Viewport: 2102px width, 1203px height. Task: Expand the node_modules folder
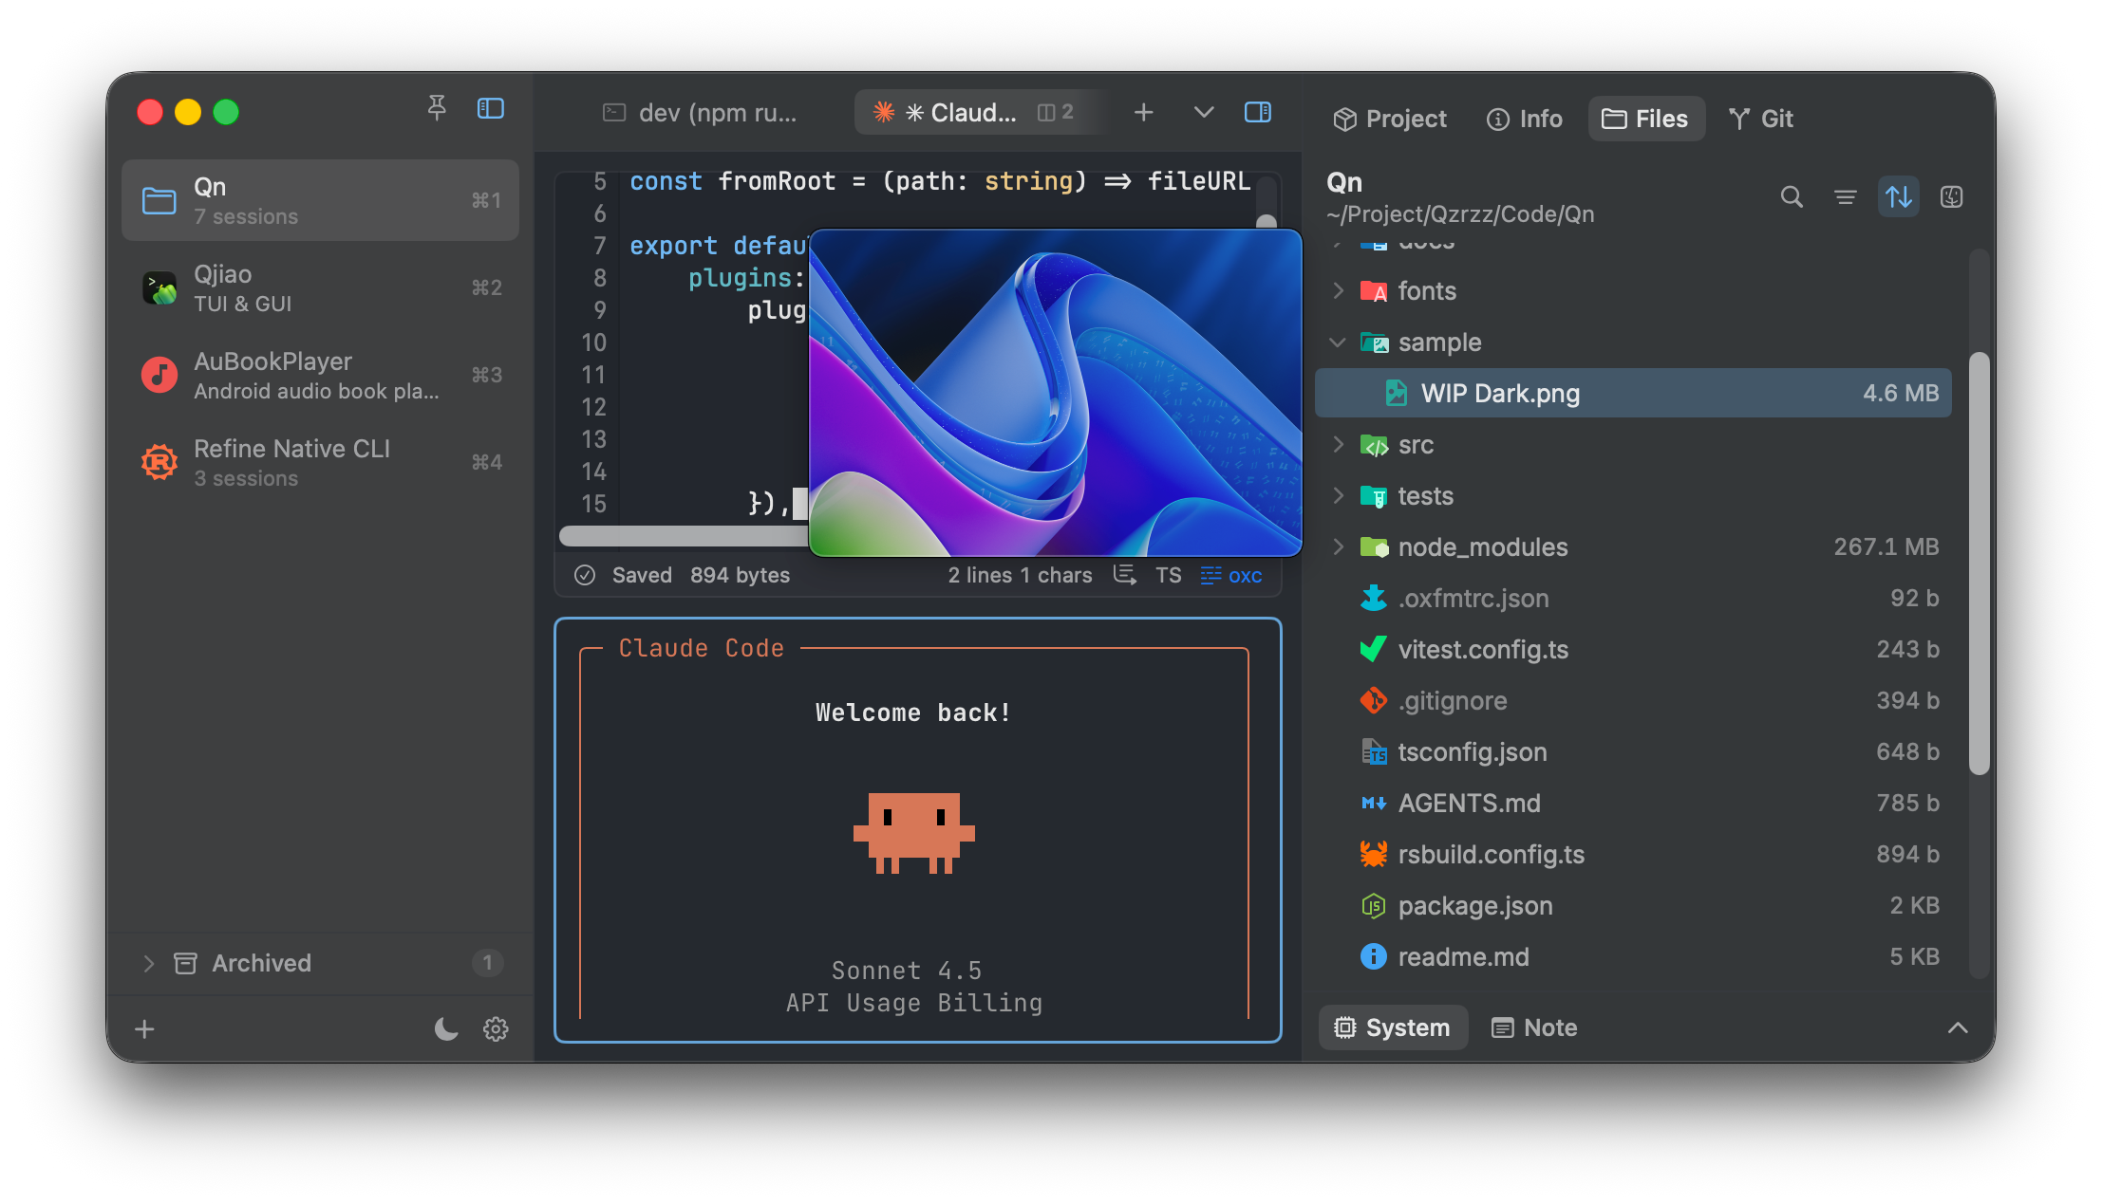pyautogui.click(x=1338, y=546)
